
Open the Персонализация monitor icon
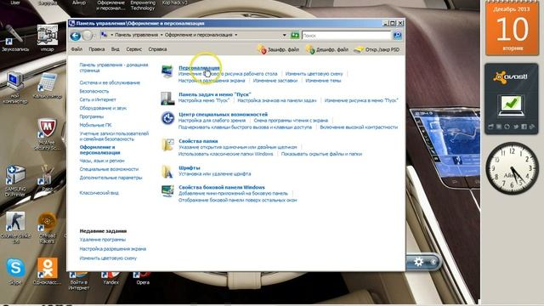click(x=167, y=71)
